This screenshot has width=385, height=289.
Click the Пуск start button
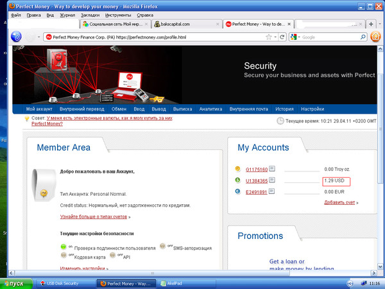click(16, 283)
